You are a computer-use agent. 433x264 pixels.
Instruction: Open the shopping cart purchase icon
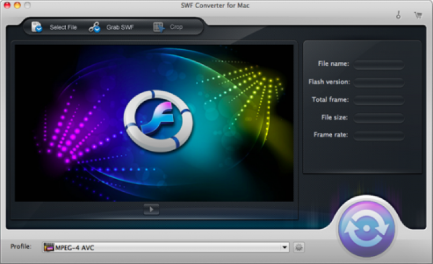click(417, 15)
